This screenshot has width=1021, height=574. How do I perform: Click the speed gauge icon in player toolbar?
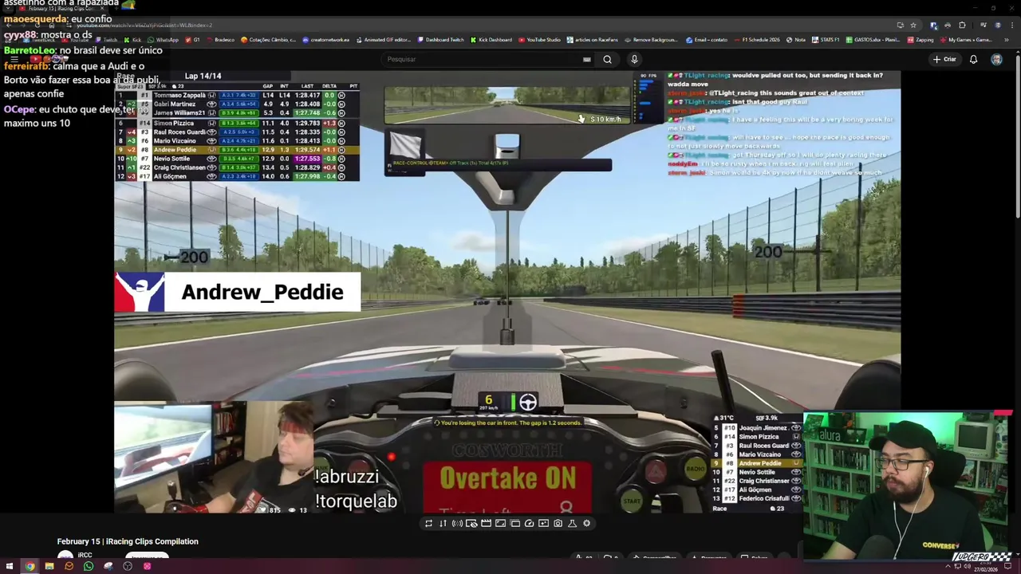tap(529, 523)
